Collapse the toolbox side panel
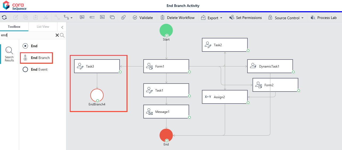Viewport: 342px width, 150px height. 62,27
